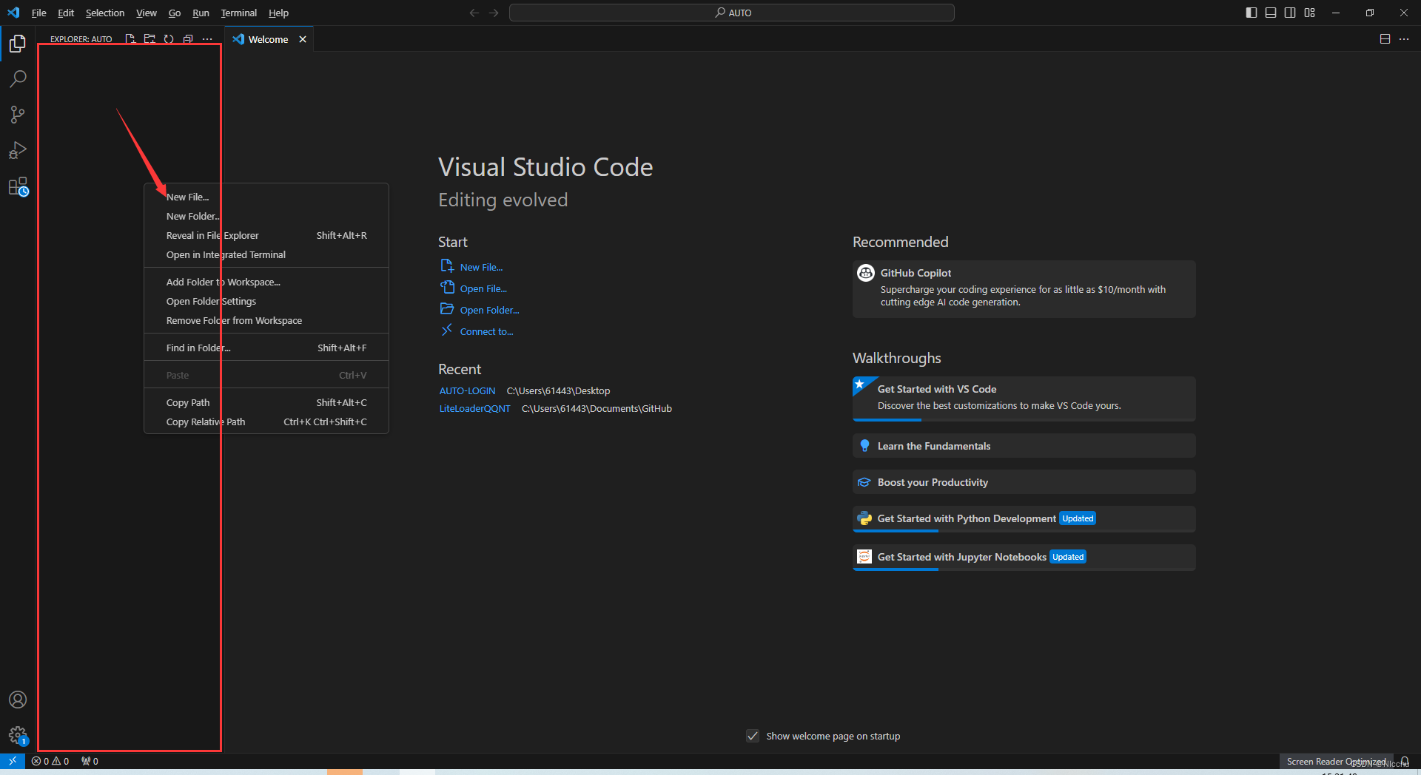Open the Selection menu
1421x775 pixels.
coord(105,13)
